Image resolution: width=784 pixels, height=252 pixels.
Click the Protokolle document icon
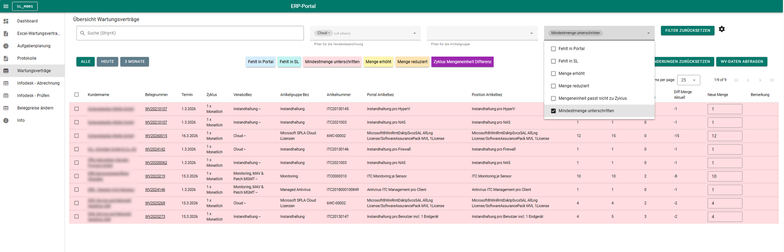(6, 58)
